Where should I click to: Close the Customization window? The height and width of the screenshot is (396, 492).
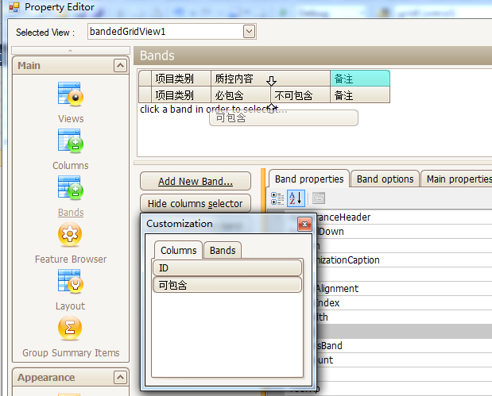pos(304,224)
